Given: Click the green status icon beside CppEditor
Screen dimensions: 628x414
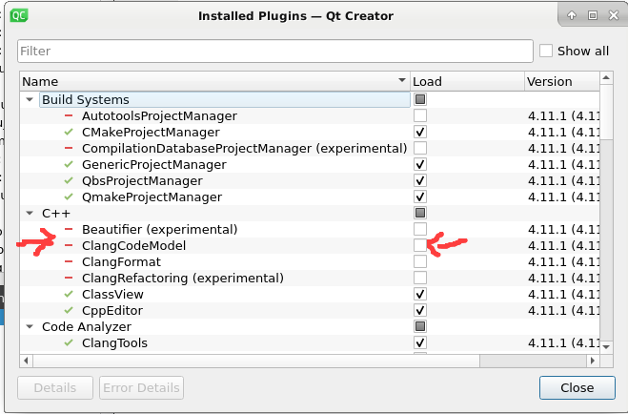Looking at the screenshot, I should click(x=69, y=310).
